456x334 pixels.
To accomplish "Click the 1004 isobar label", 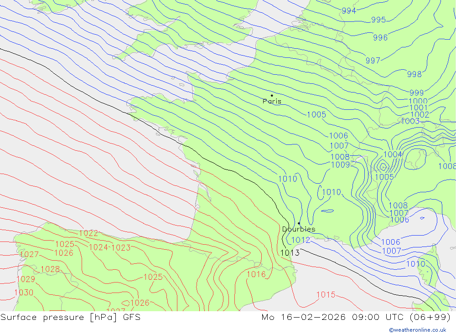I will coord(393,154).
